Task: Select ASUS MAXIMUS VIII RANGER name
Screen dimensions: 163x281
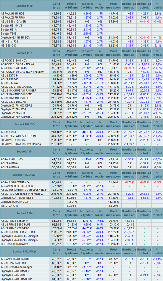Action: tap(19, 91)
